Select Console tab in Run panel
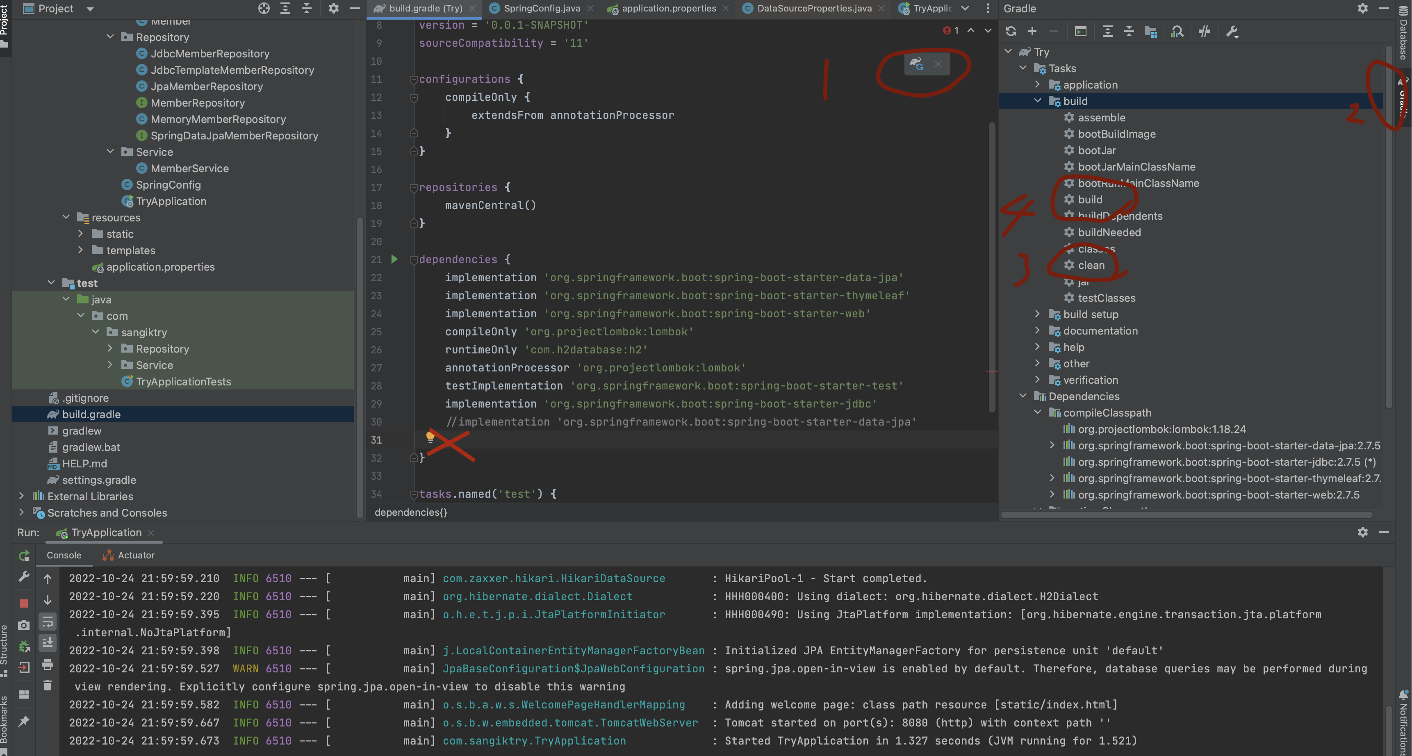The height and width of the screenshot is (756, 1412). pos(64,555)
